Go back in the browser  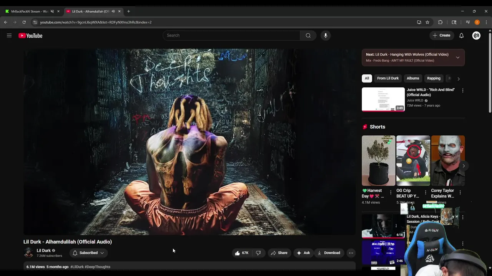pos(6,22)
